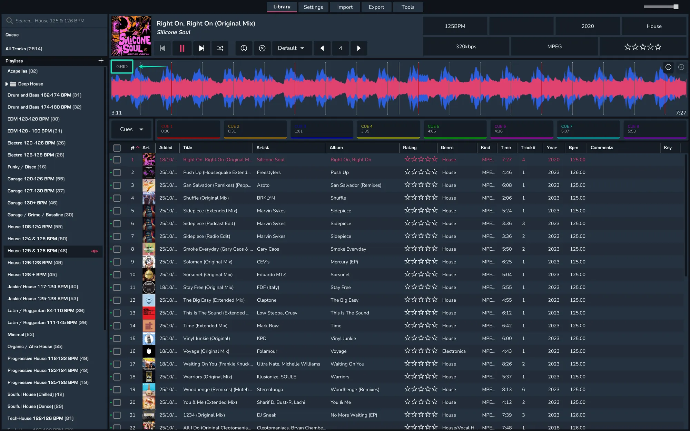
Task: Click the circled X clear icon
Action: point(262,48)
